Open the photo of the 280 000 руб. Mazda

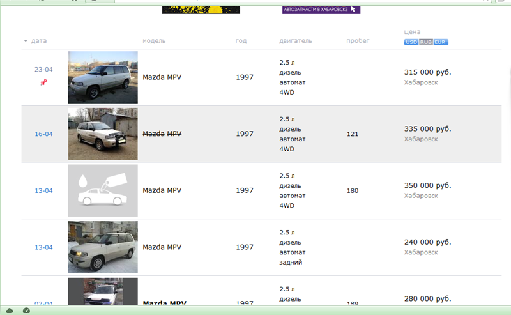pos(103,291)
